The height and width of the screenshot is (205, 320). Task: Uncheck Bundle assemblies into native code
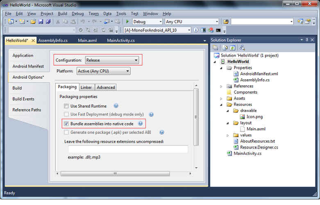[x=66, y=124]
